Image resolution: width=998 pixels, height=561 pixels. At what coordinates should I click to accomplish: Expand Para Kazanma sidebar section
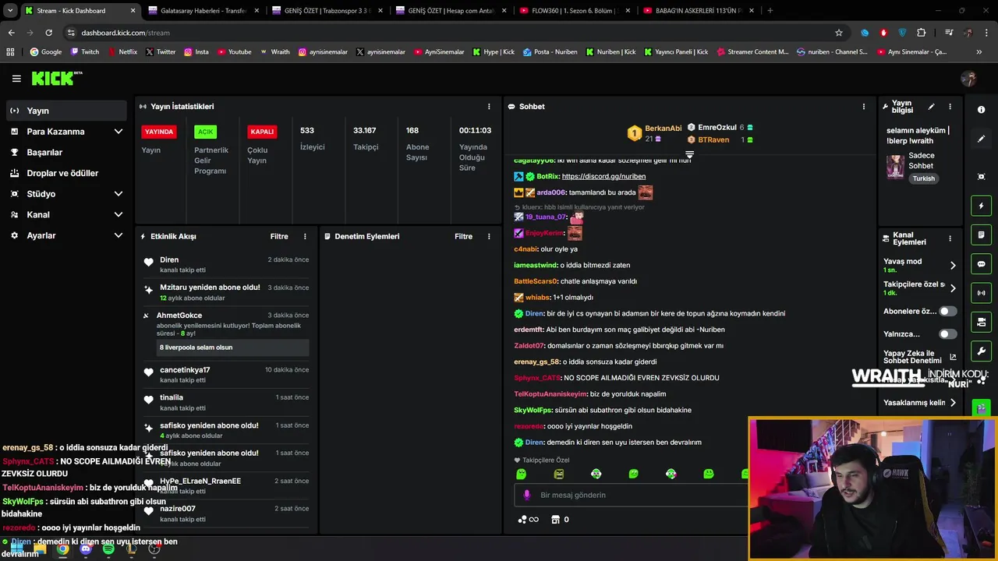coord(118,132)
